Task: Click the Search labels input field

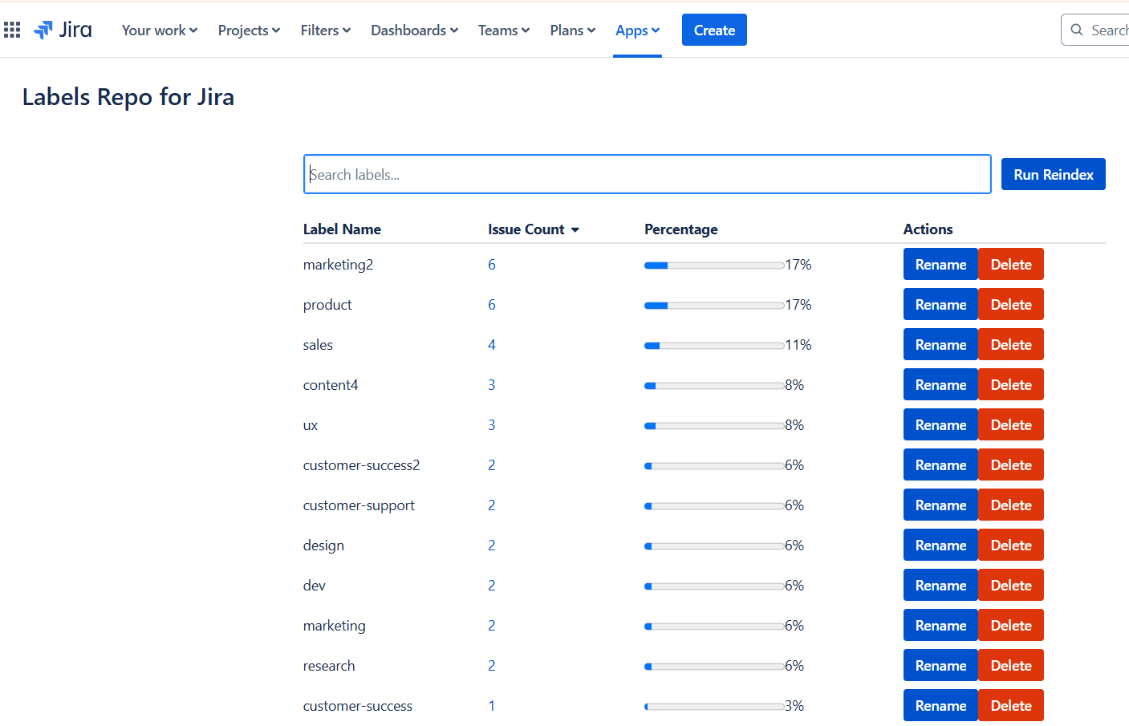Action: click(x=647, y=174)
